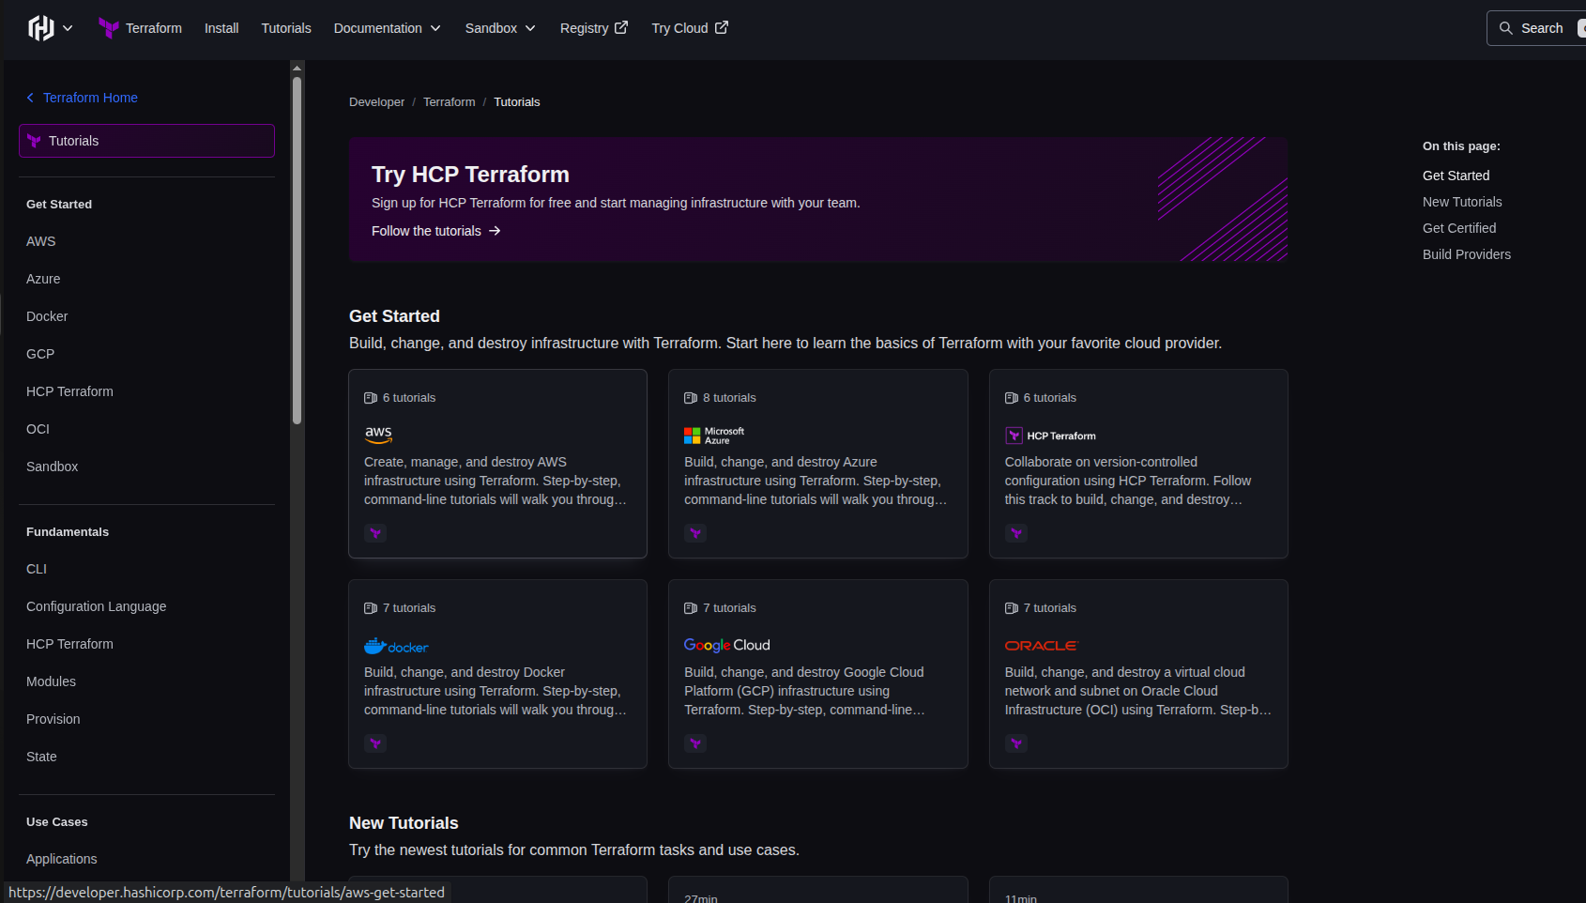Click the sidebar scrollbar thumb
The height and width of the screenshot is (903, 1586).
297,250
